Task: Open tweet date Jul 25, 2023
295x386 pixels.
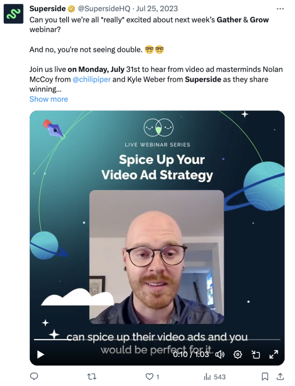Action: (157, 9)
